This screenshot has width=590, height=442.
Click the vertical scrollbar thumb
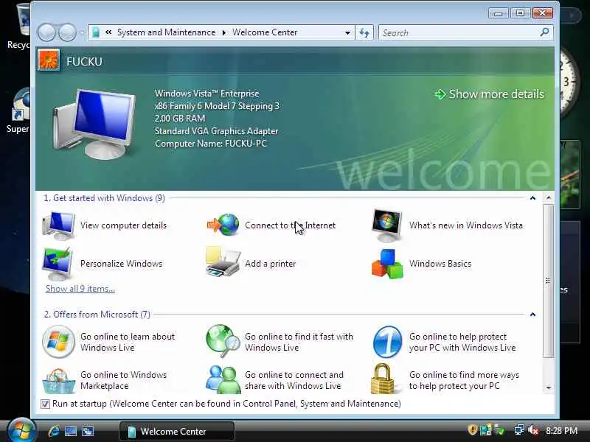point(549,281)
